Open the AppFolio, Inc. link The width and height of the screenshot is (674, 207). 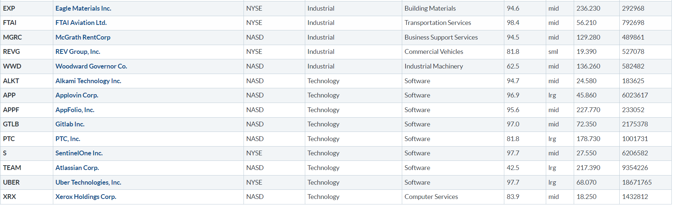(x=75, y=110)
